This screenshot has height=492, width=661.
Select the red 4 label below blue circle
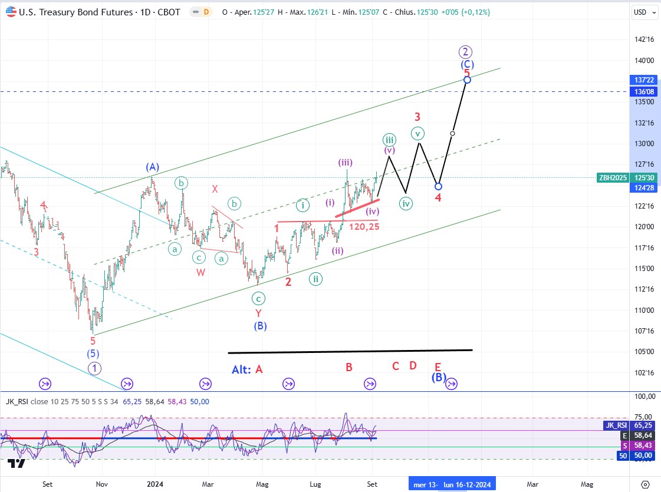coord(438,197)
